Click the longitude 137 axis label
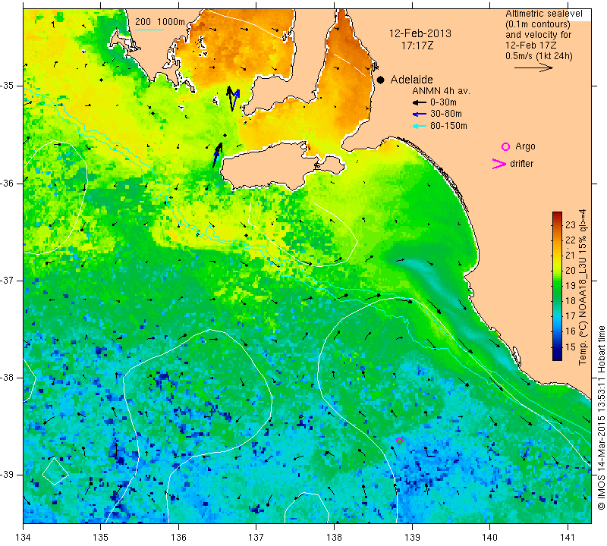 click(256, 538)
